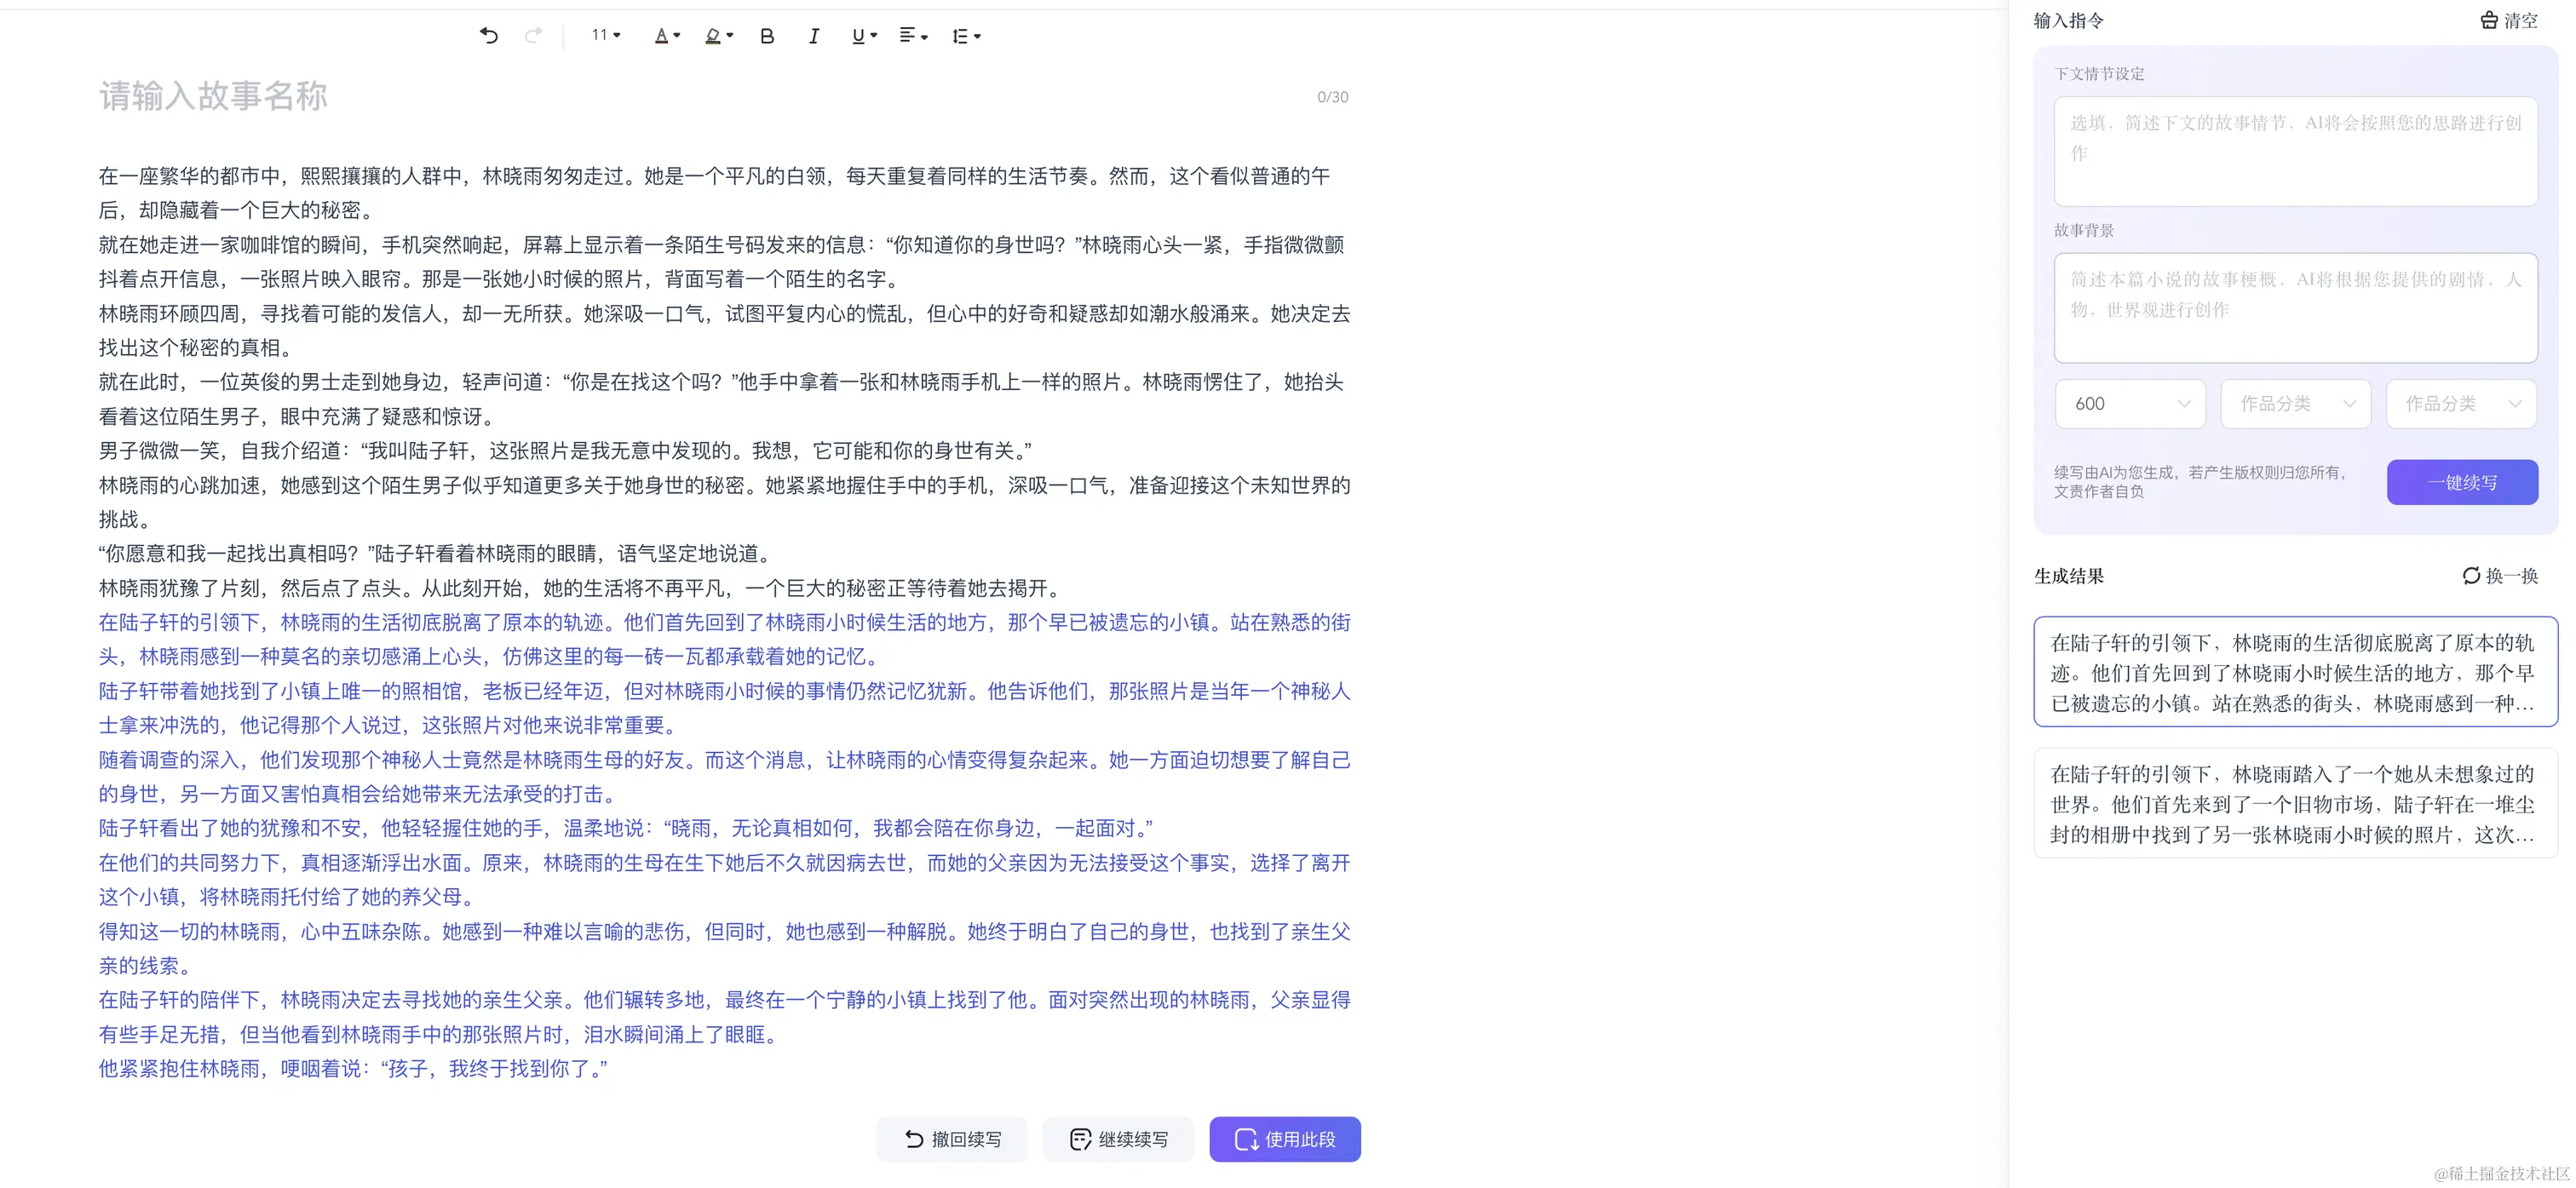The height and width of the screenshot is (1188, 2576).
Task: Click the 一键续写 button
Action: click(2462, 482)
